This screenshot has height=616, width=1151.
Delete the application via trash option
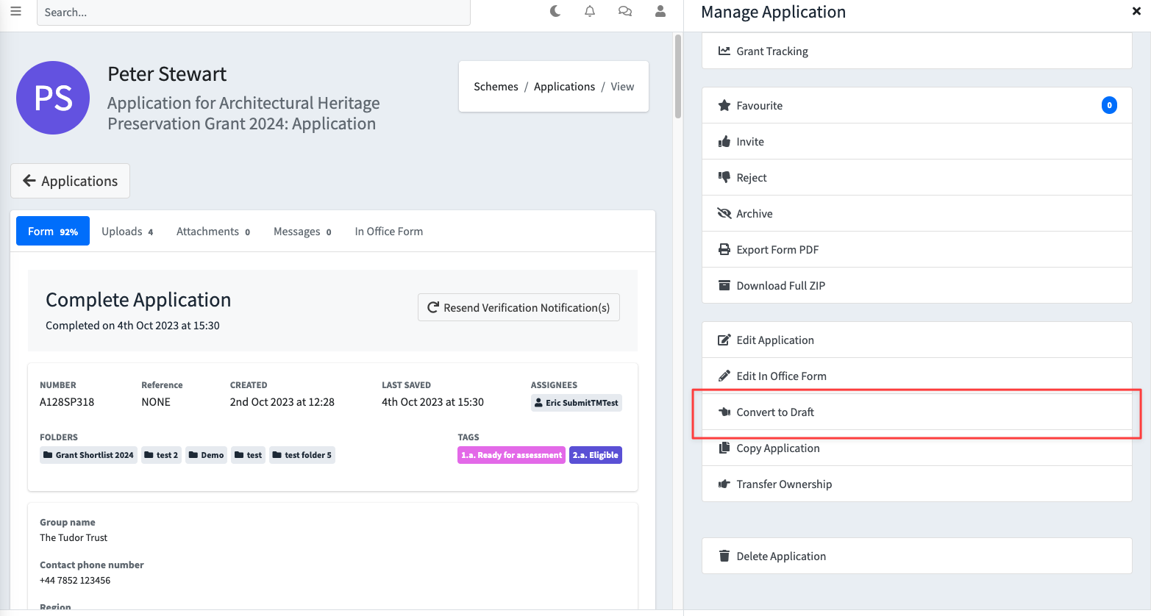(780, 556)
